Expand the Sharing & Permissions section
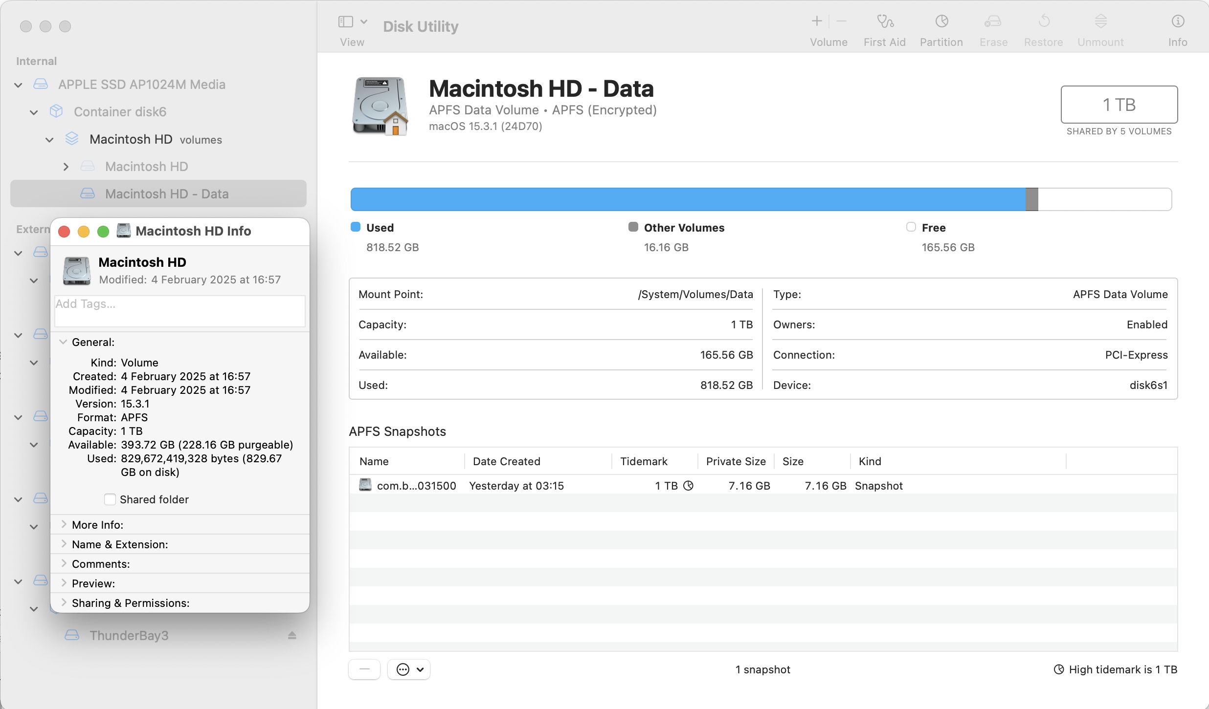 (64, 602)
